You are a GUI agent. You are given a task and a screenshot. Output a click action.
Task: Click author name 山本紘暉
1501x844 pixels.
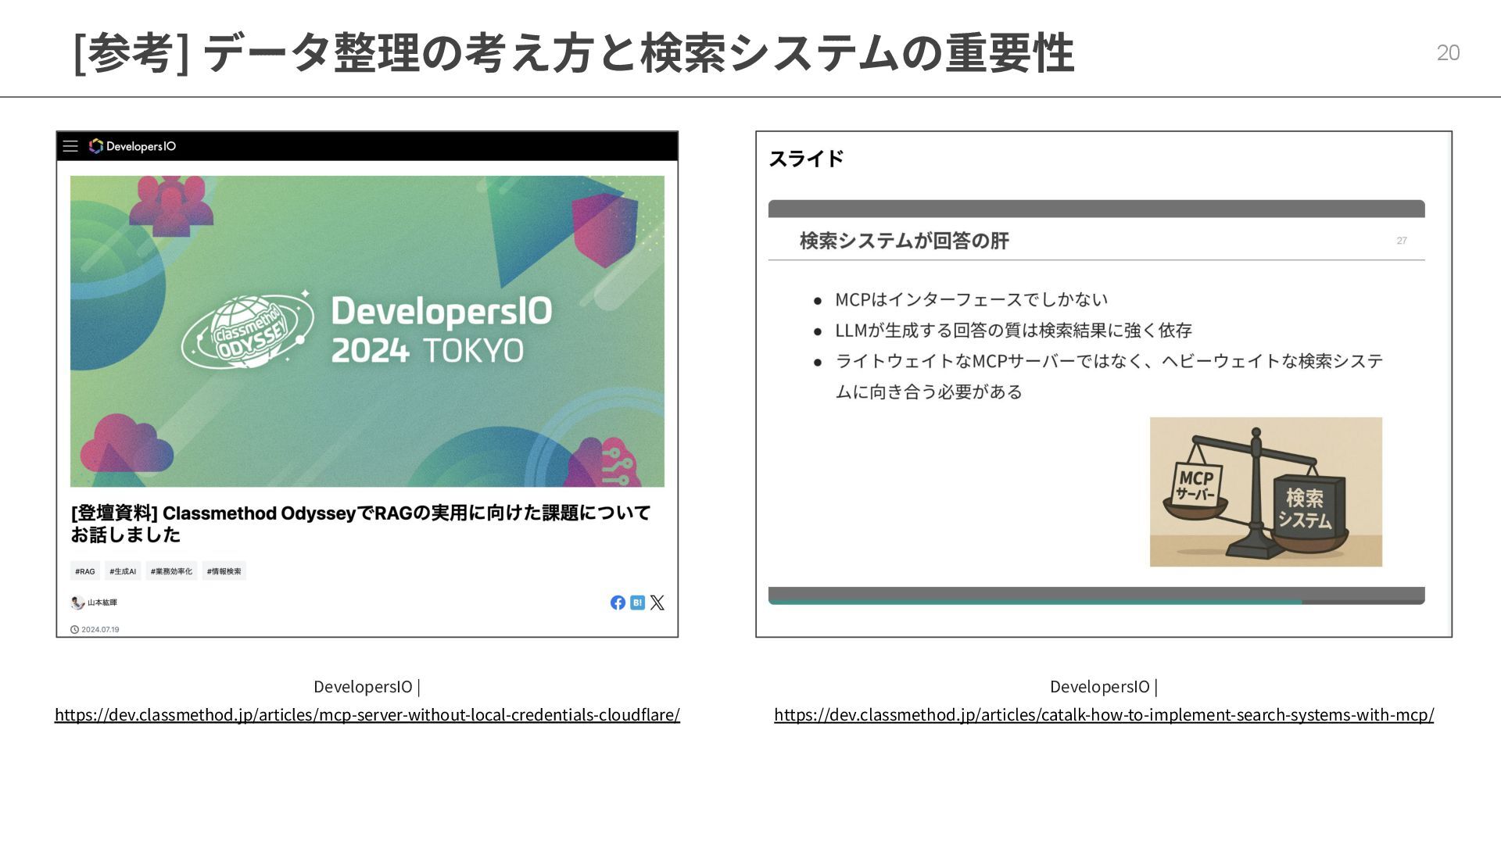tap(102, 603)
